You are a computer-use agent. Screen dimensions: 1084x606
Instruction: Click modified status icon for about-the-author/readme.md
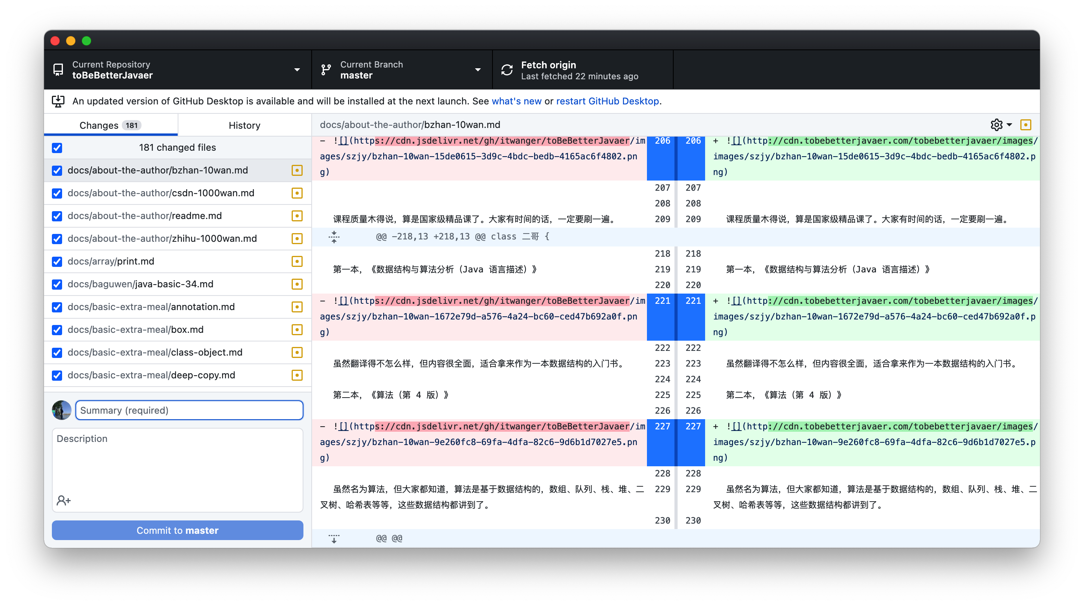[x=297, y=215]
